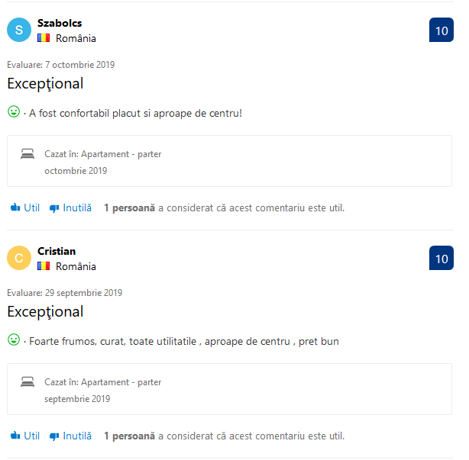Click Szabolcs' blue S avatar
This screenshot has height=460, width=469.
(19, 30)
